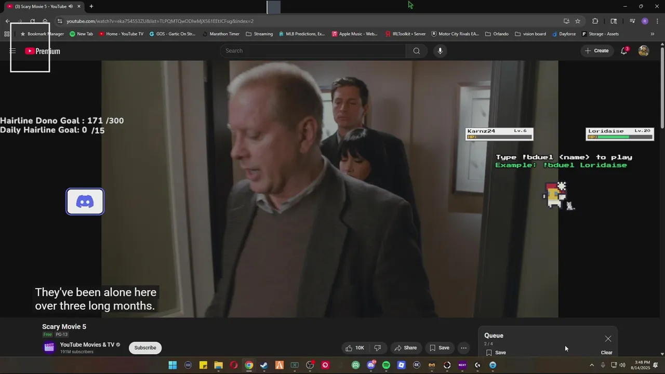Close the Queue panel
The image size is (665, 374).
tap(608, 339)
